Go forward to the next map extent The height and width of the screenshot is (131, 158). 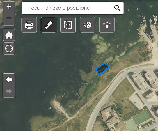coord(9,91)
